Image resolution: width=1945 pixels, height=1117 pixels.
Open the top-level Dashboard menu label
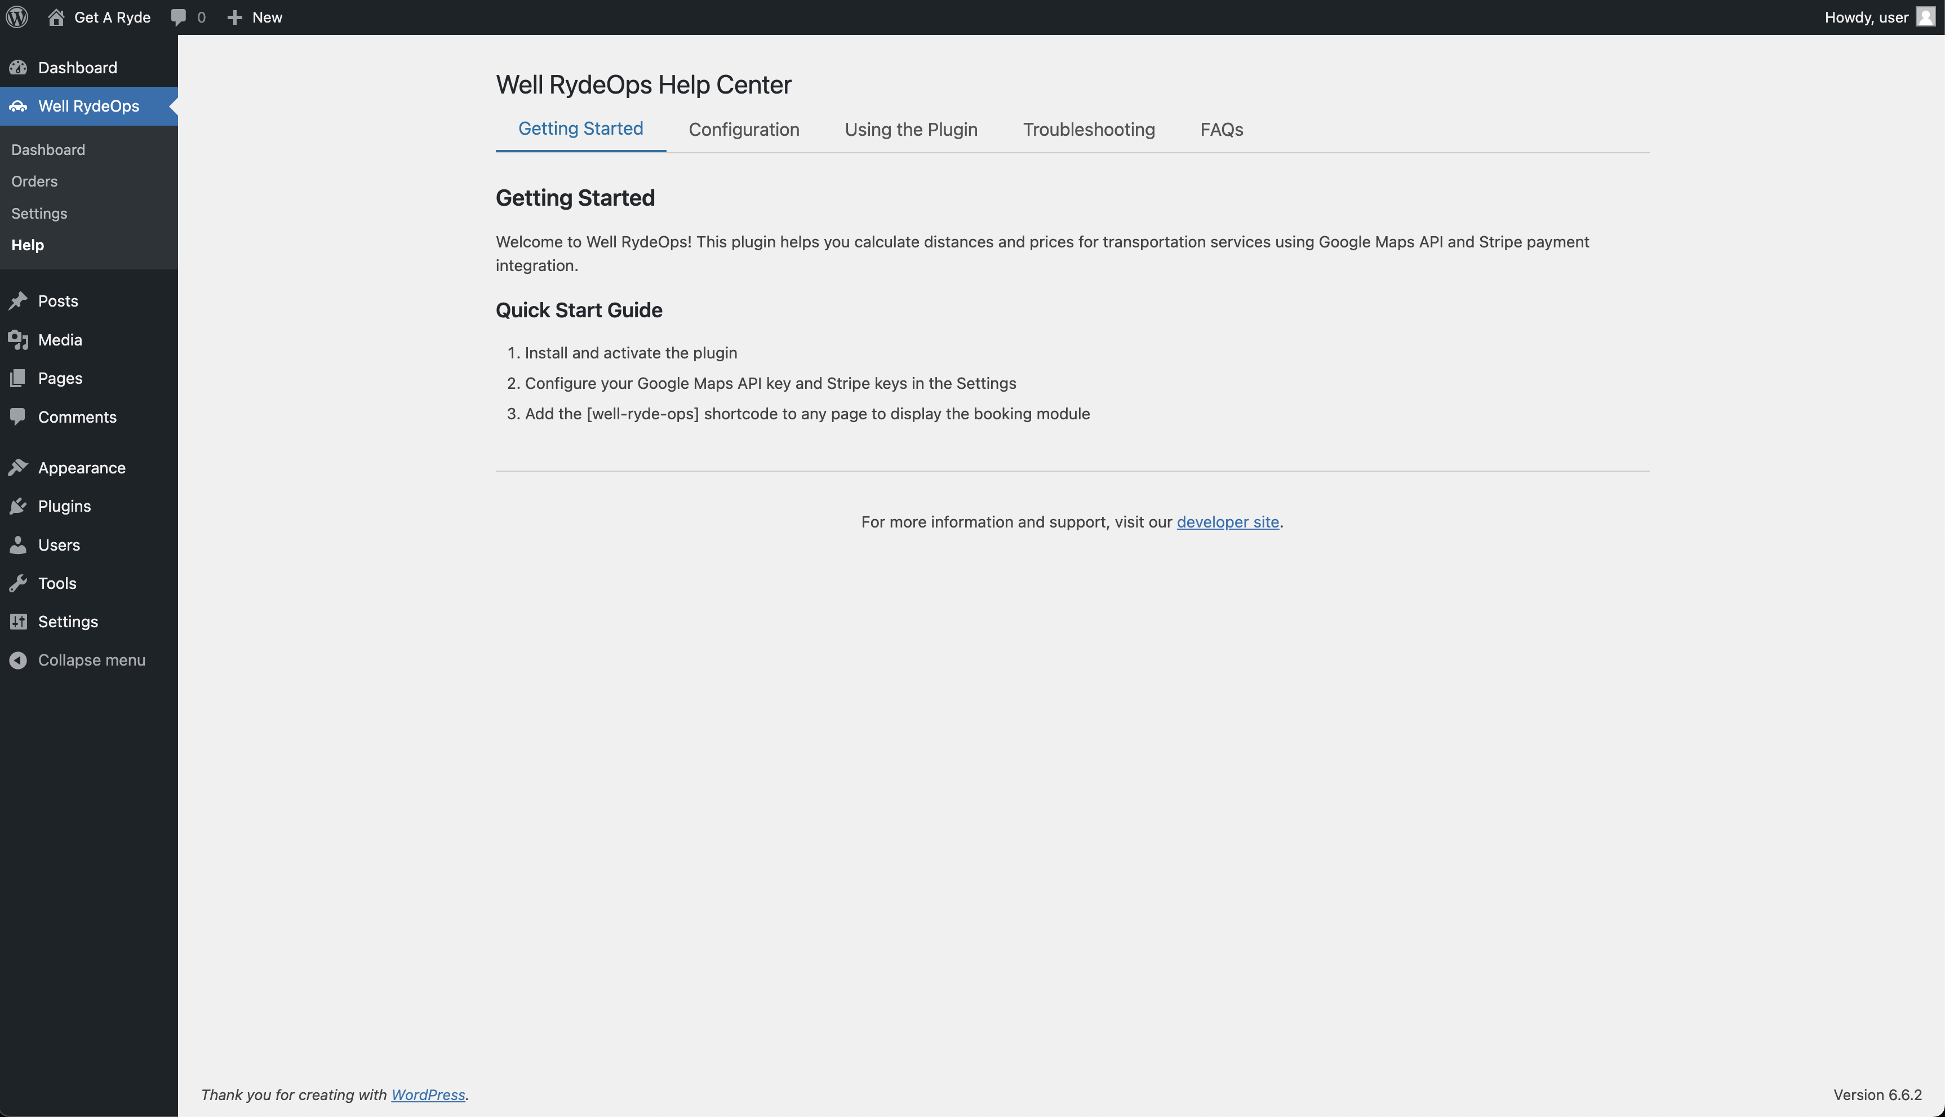77,68
